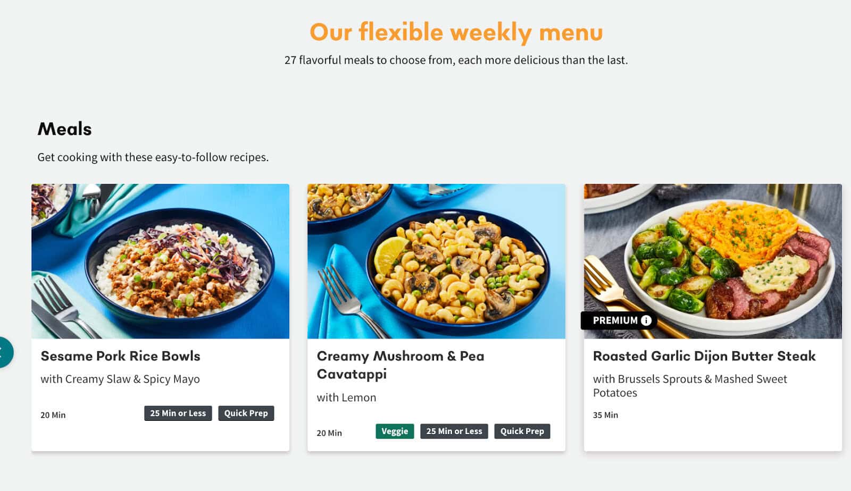Image resolution: width=851 pixels, height=491 pixels.
Task: Click the Sesame Pork Rice Bowls title
Action: point(120,356)
